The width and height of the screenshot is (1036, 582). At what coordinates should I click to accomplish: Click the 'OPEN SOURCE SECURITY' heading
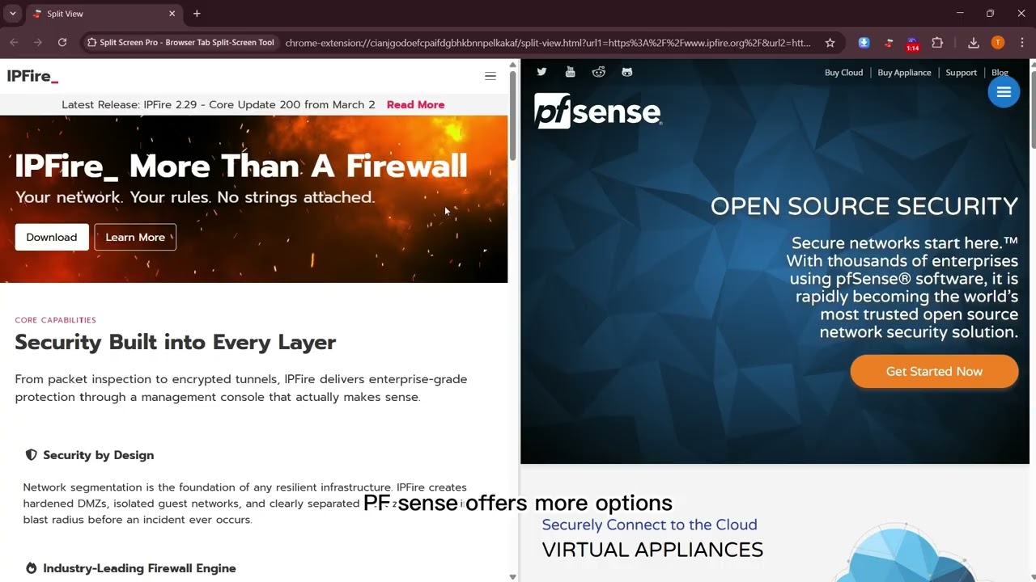(x=864, y=206)
